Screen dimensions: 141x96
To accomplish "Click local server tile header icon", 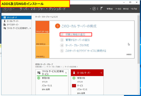I will click(x=74, y=73).
